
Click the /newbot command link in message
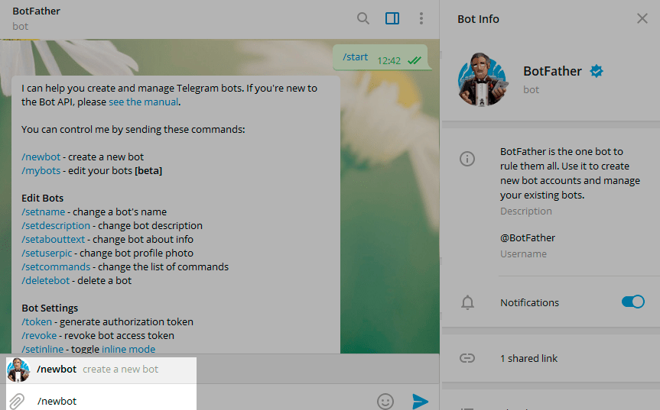[x=41, y=157]
